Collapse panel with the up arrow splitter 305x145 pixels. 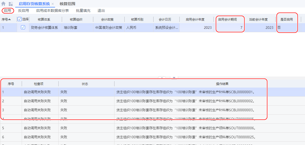[162, 78]
